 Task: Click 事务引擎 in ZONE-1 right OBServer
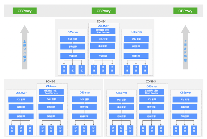point(136,46)
